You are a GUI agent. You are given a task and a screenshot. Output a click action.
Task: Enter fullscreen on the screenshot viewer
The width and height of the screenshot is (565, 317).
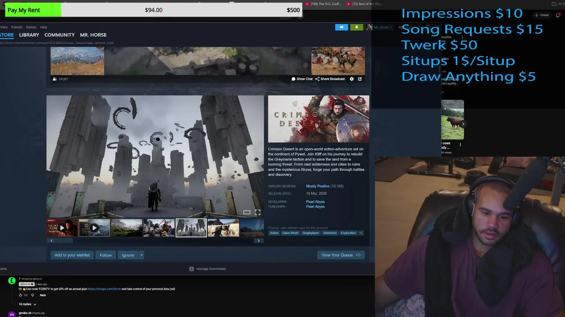258,213
